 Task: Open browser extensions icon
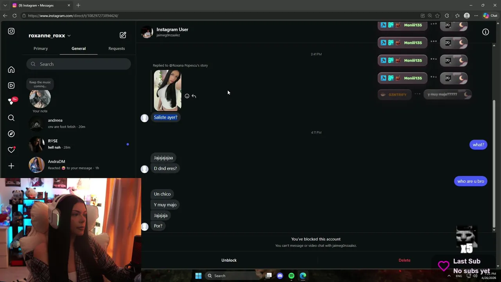[x=447, y=16]
